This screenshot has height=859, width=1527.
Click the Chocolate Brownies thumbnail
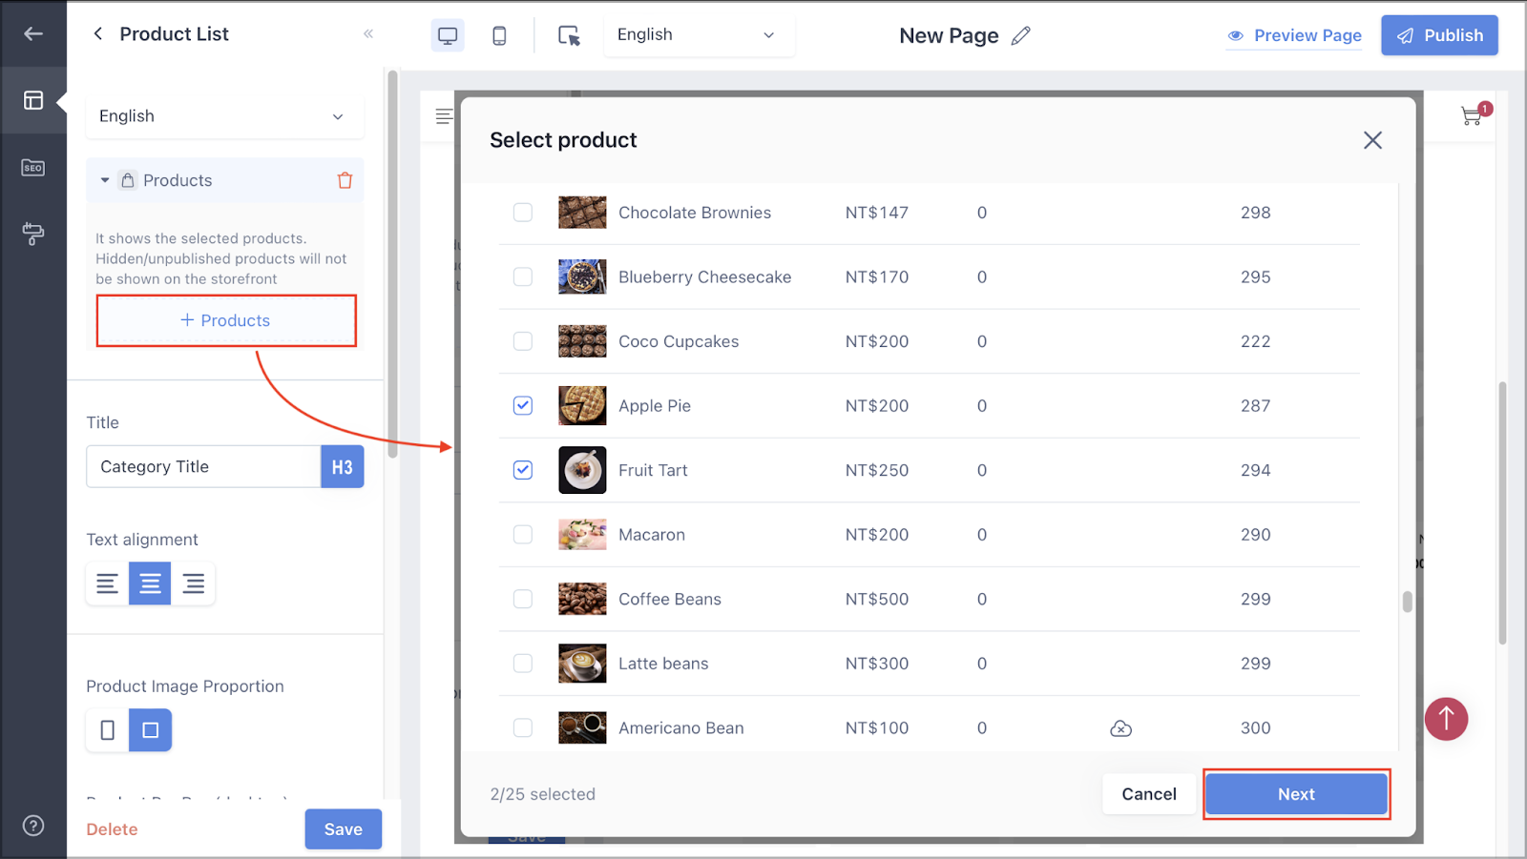[x=582, y=213]
